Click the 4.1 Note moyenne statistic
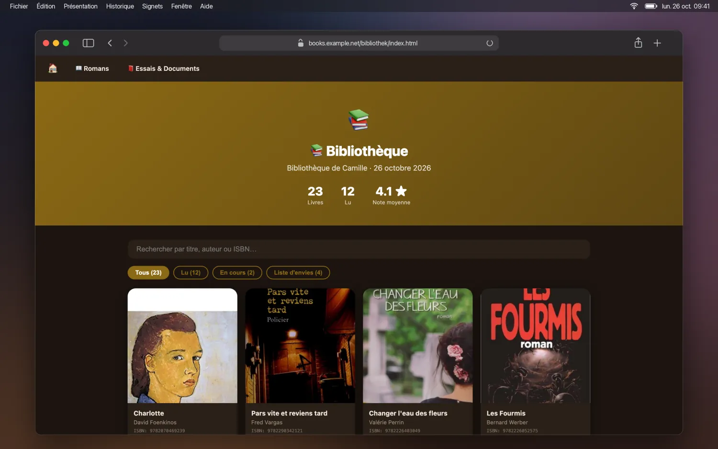Viewport: 718px width, 449px height. [x=391, y=195]
